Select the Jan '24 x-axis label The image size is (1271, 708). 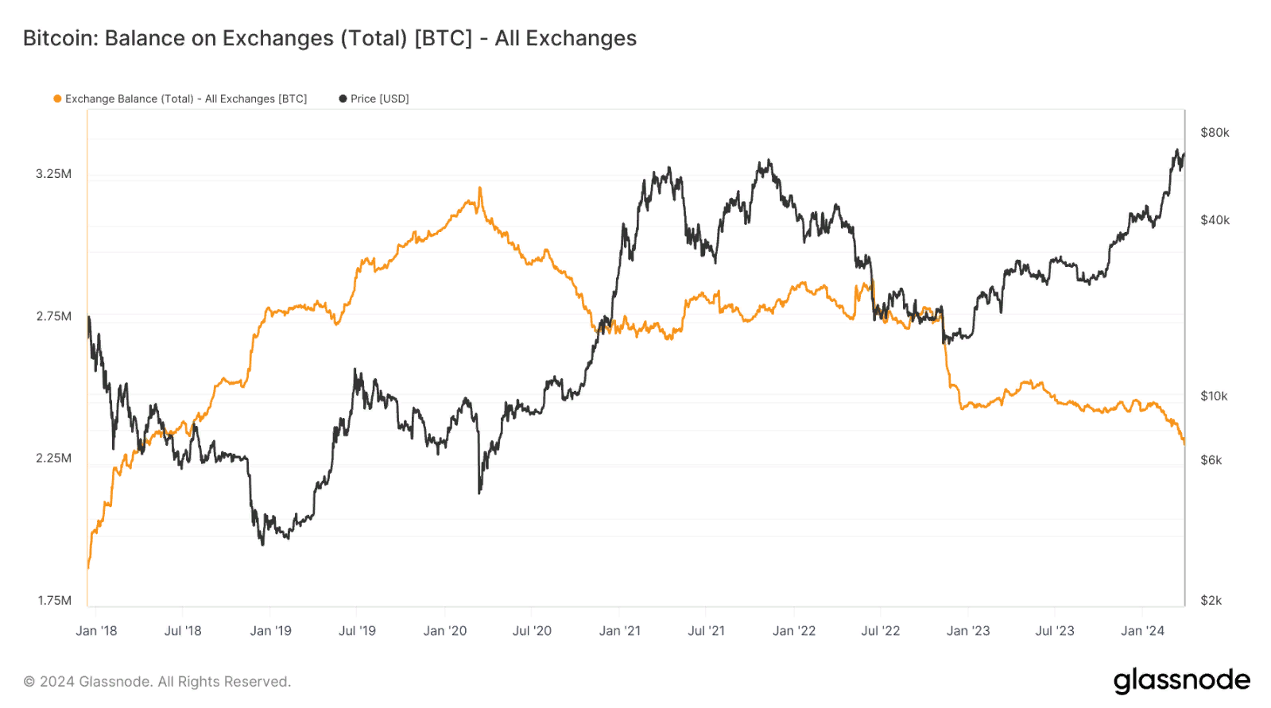click(1142, 631)
